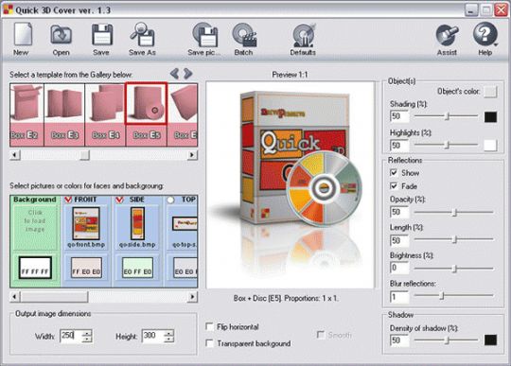This screenshot has width=511, height=366.
Task: Enable Flip horizontal
Action: (210, 326)
